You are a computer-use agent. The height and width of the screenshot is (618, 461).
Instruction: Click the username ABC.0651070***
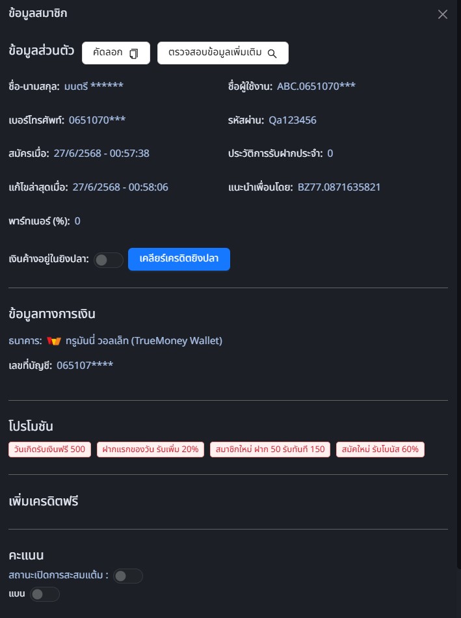[x=316, y=86]
